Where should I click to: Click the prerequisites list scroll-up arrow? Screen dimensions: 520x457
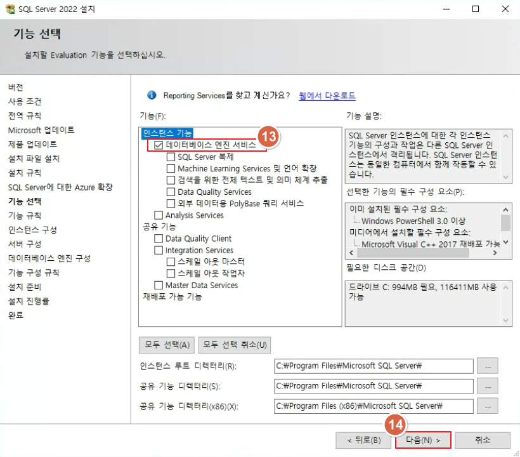pyautogui.click(x=505, y=209)
